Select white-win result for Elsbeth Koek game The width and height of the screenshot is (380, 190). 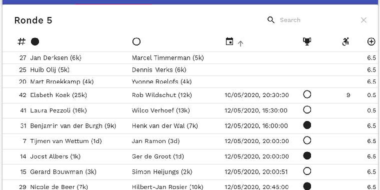click(x=307, y=94)
